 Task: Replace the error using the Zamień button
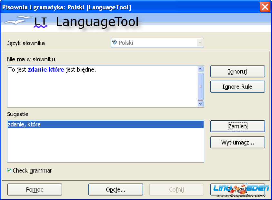(237, 126)
